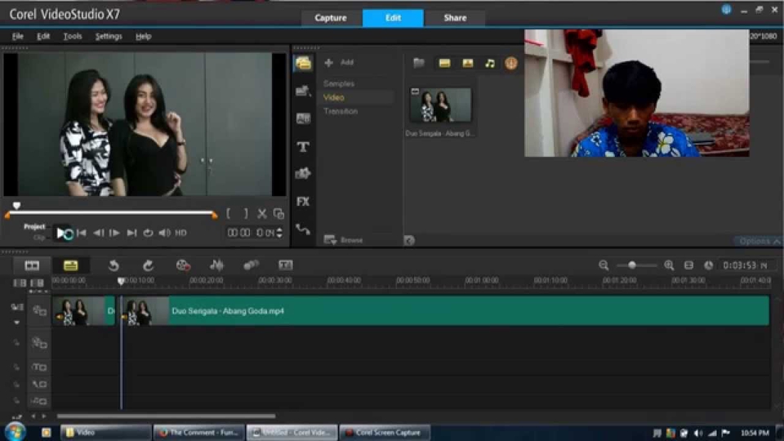Open the Tools menu
784x441 pixels.
click(x=73, y=36)
